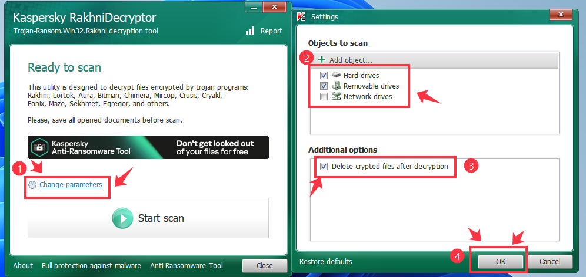The image size is (586, 277).
Task: Open the Change parameters link
Action: click(71, 184)
